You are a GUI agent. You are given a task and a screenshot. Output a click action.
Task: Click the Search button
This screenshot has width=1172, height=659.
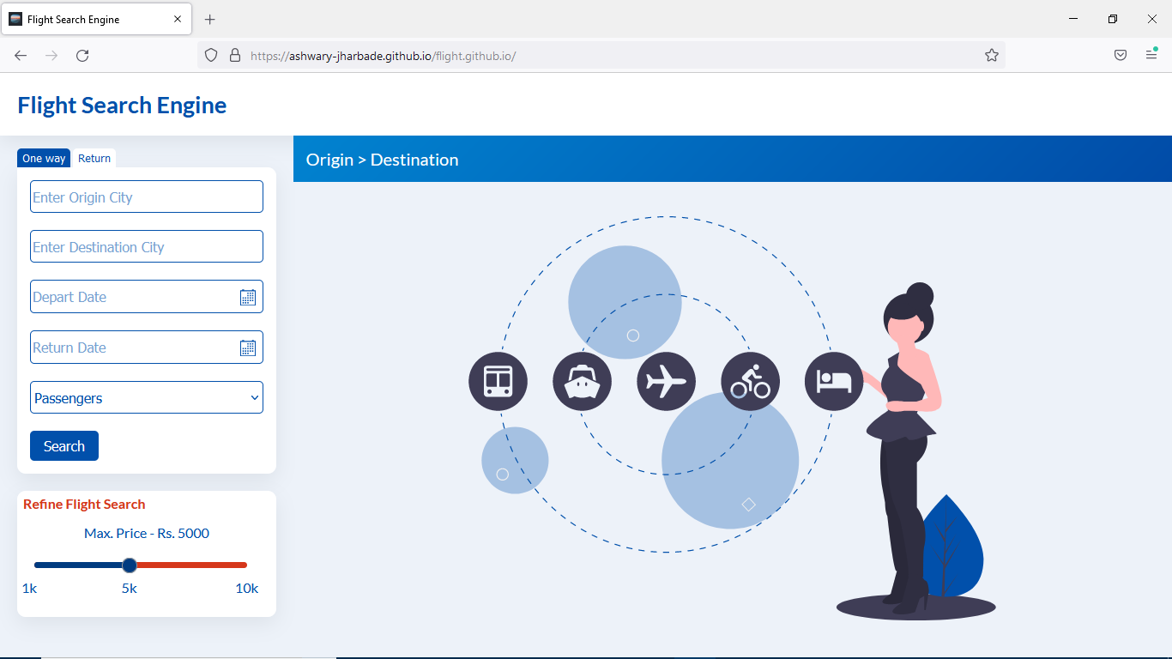64,446
